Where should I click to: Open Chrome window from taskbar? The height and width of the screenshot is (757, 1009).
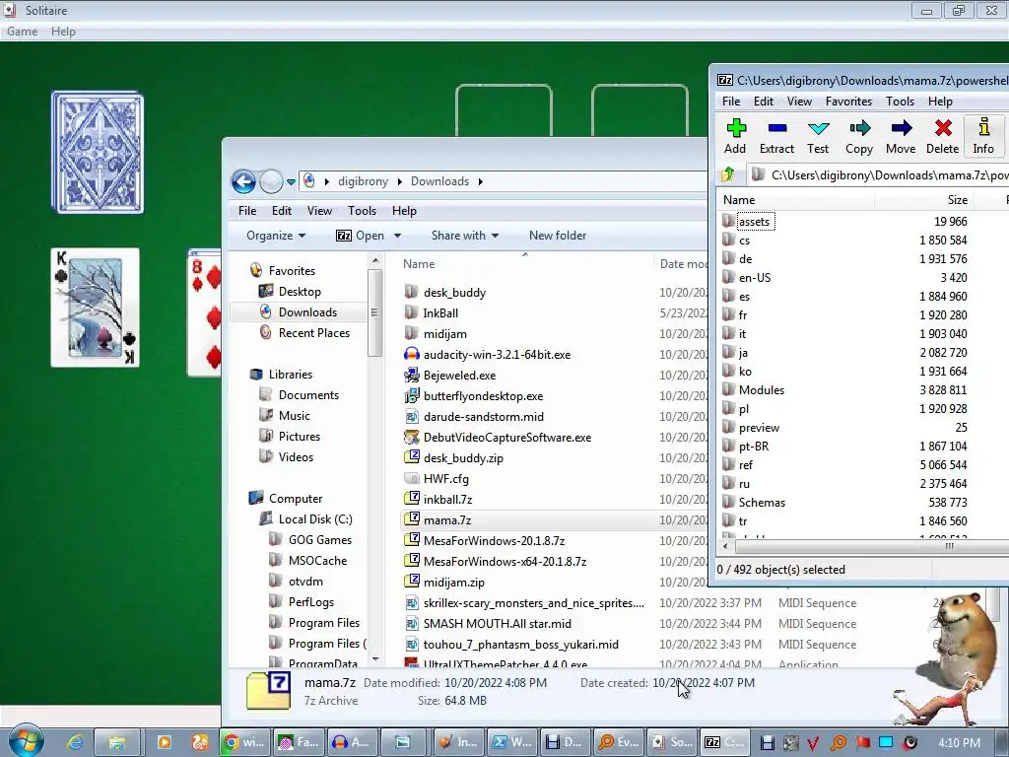click(244, 742)
